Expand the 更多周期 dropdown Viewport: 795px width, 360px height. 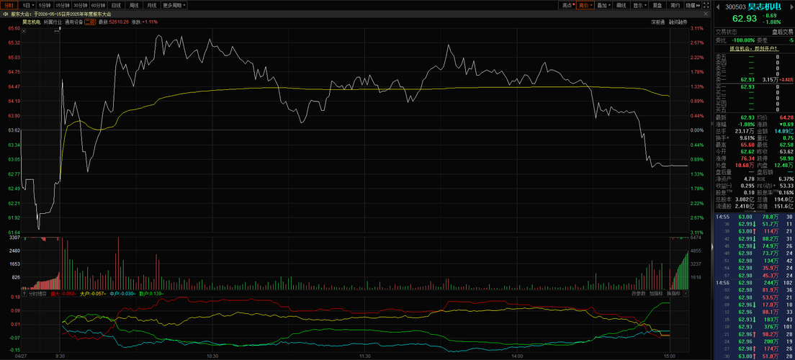coord(174,5)
